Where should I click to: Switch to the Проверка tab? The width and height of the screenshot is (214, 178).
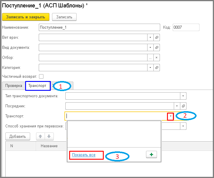click(x=14, y=86)
